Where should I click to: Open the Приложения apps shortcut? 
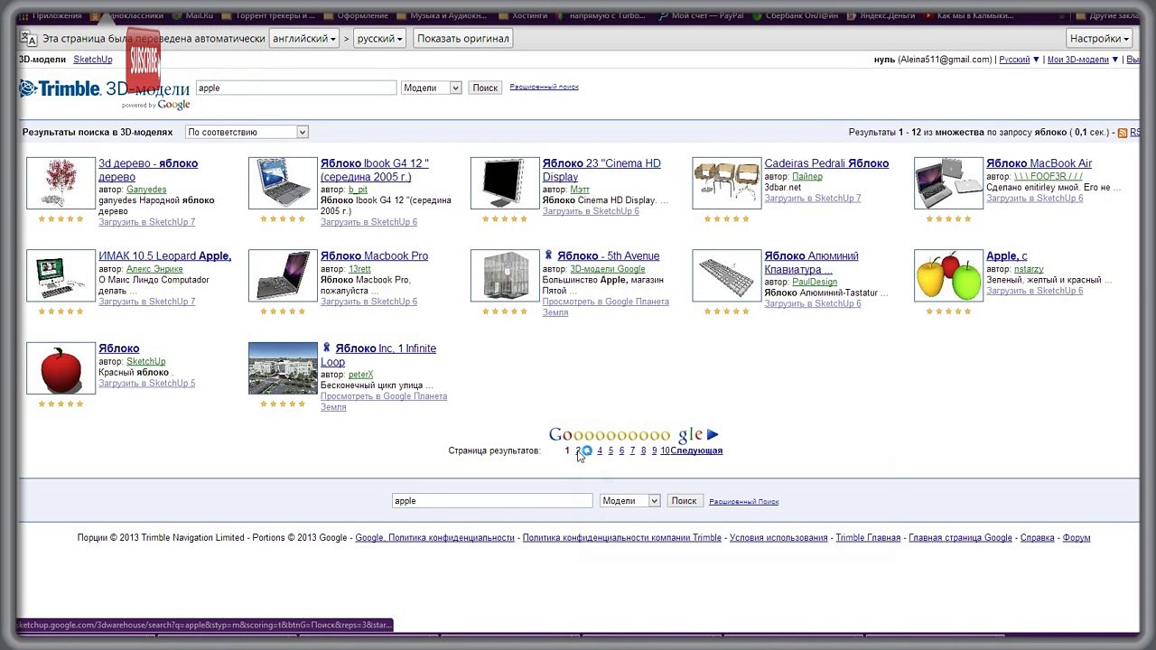point(51,15)
